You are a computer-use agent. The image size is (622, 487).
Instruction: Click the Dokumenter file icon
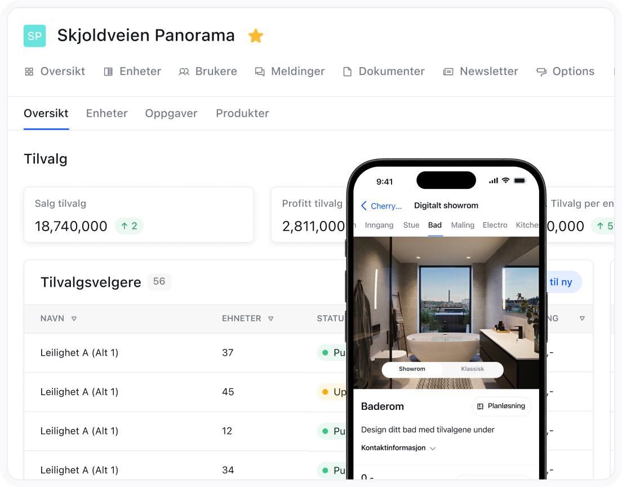coord(348,72)
